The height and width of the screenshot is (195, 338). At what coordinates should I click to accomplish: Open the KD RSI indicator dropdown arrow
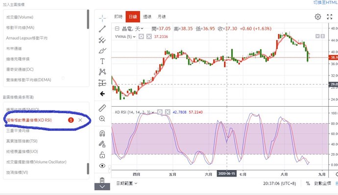pos(153,112)
